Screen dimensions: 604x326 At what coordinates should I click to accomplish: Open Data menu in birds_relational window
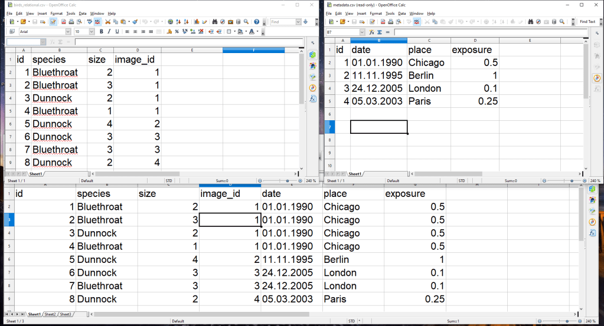point(83,13)
